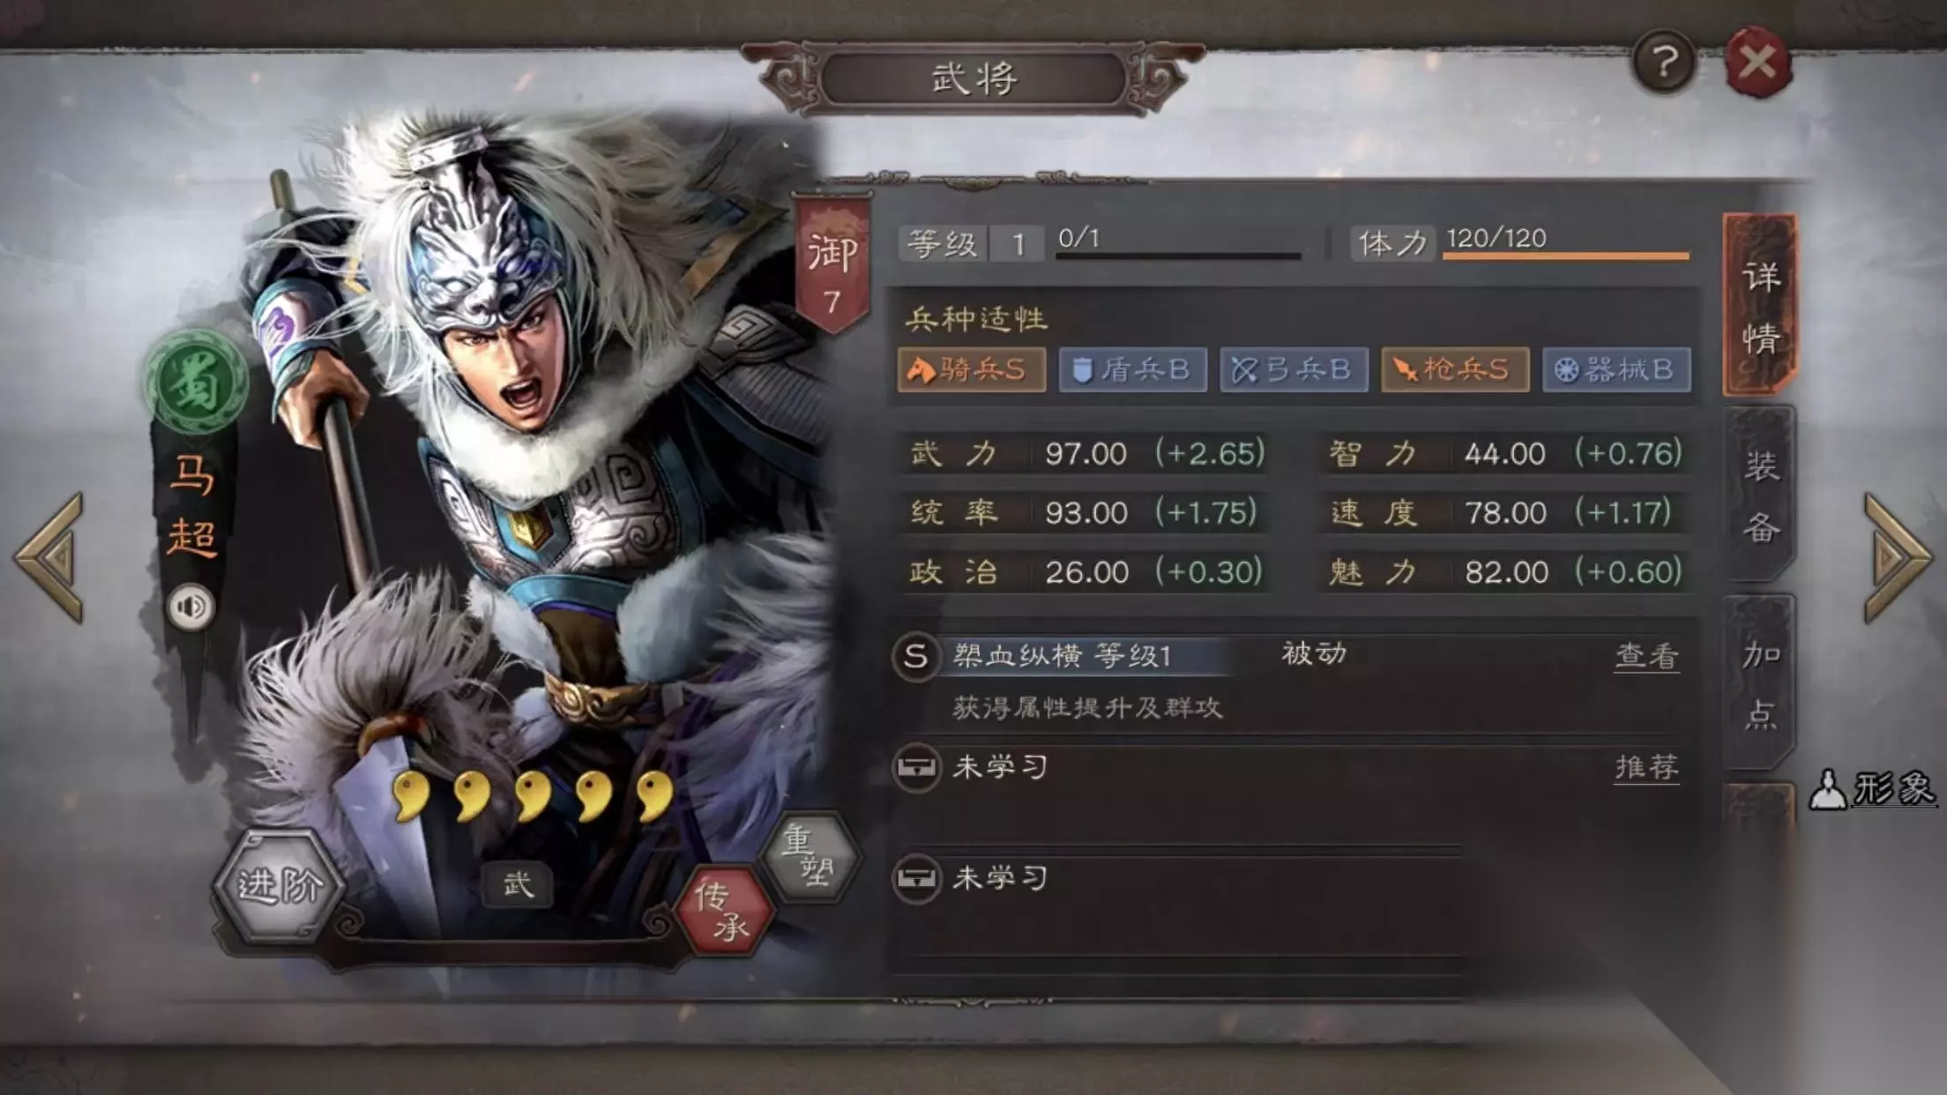1947x1095 pixels.
Task: Click 推荐 link for unlearned skill
Action: [x=1646, y=768]
